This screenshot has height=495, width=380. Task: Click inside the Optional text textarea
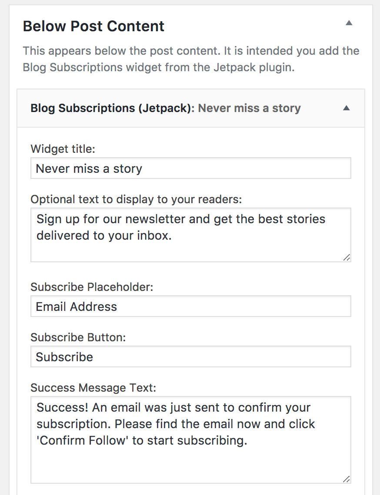[190, 235]
